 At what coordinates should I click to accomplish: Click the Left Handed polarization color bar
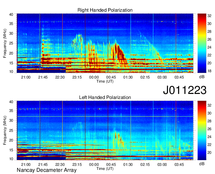[202, 130]
